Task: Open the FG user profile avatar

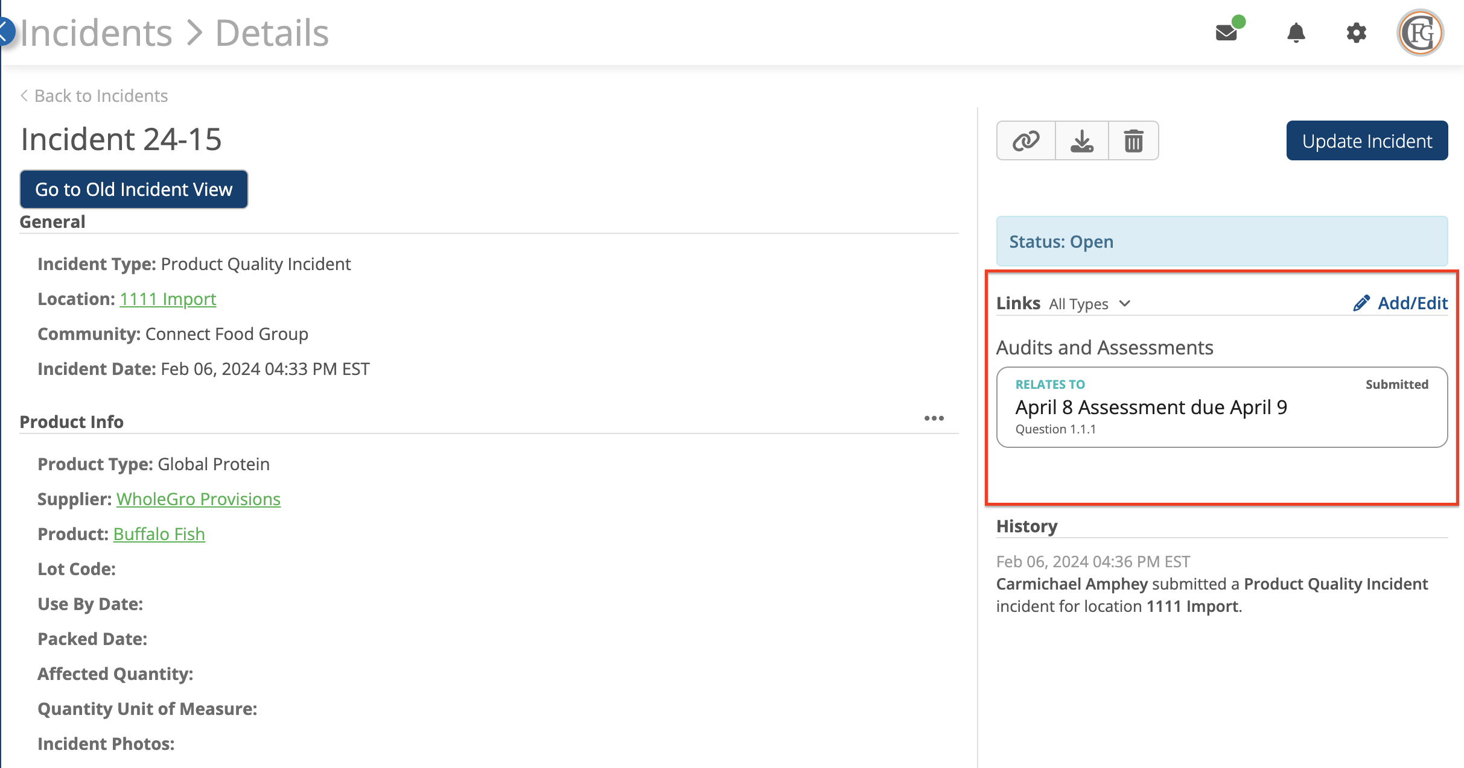Action: [1421, 33]
